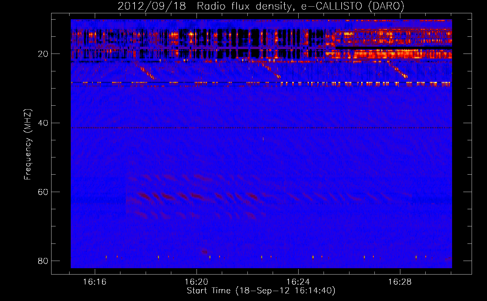Click the 60 MHz frequency tick label
The image size is (487, 301).
pos(43,192)
